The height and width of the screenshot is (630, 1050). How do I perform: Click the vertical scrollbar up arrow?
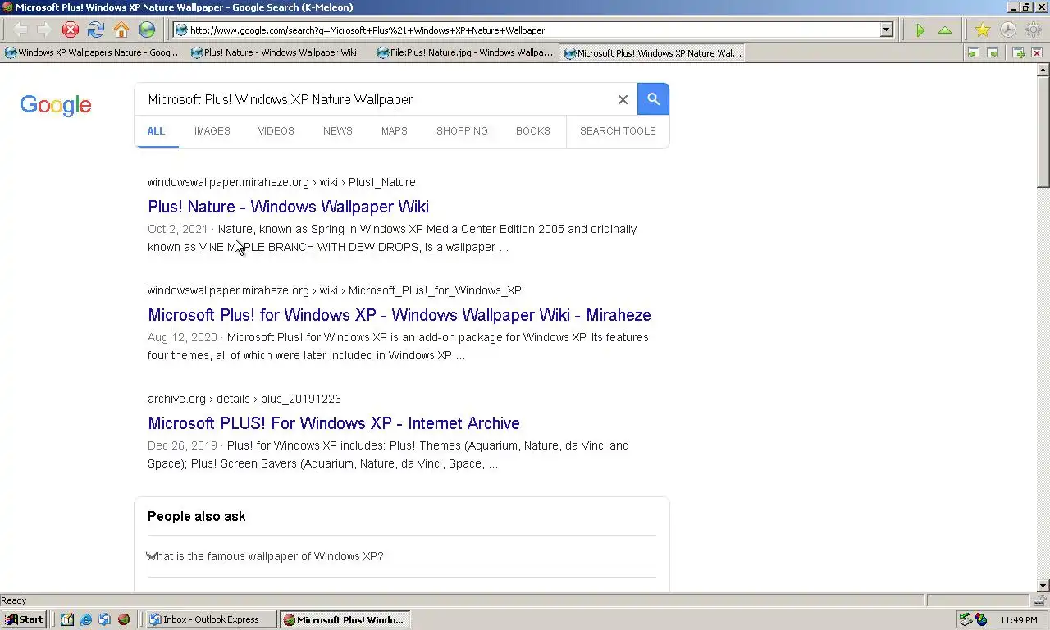coord(1043,70)
